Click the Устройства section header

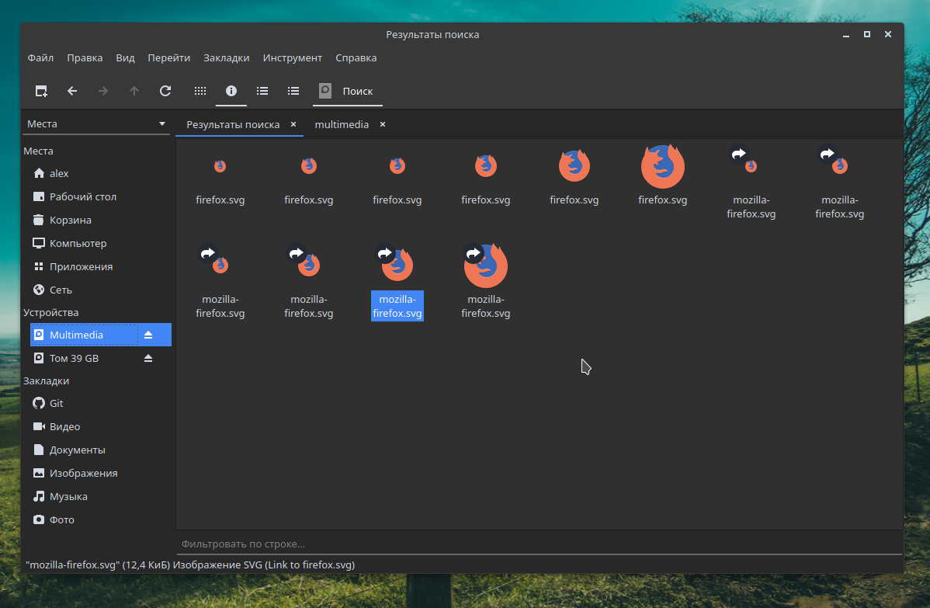pyautogui.click(x=51, y=313)
